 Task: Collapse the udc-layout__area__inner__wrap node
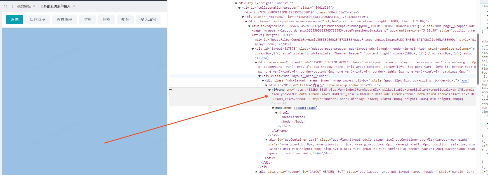[x=263, y=81]
